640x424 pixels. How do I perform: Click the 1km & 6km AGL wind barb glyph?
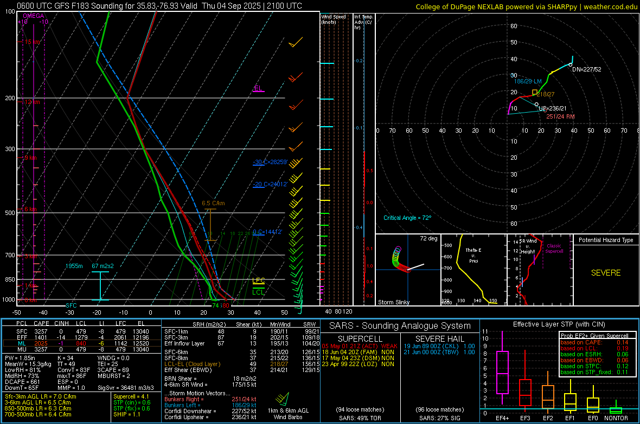point(283,399)
